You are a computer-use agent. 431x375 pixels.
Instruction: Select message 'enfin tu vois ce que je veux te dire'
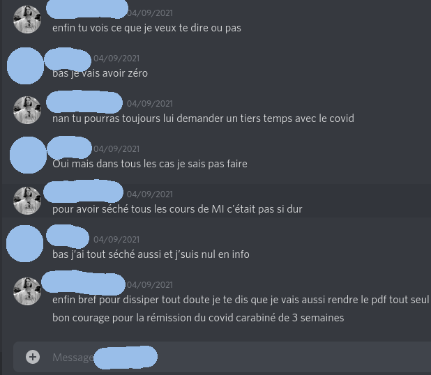coord(146,28)
